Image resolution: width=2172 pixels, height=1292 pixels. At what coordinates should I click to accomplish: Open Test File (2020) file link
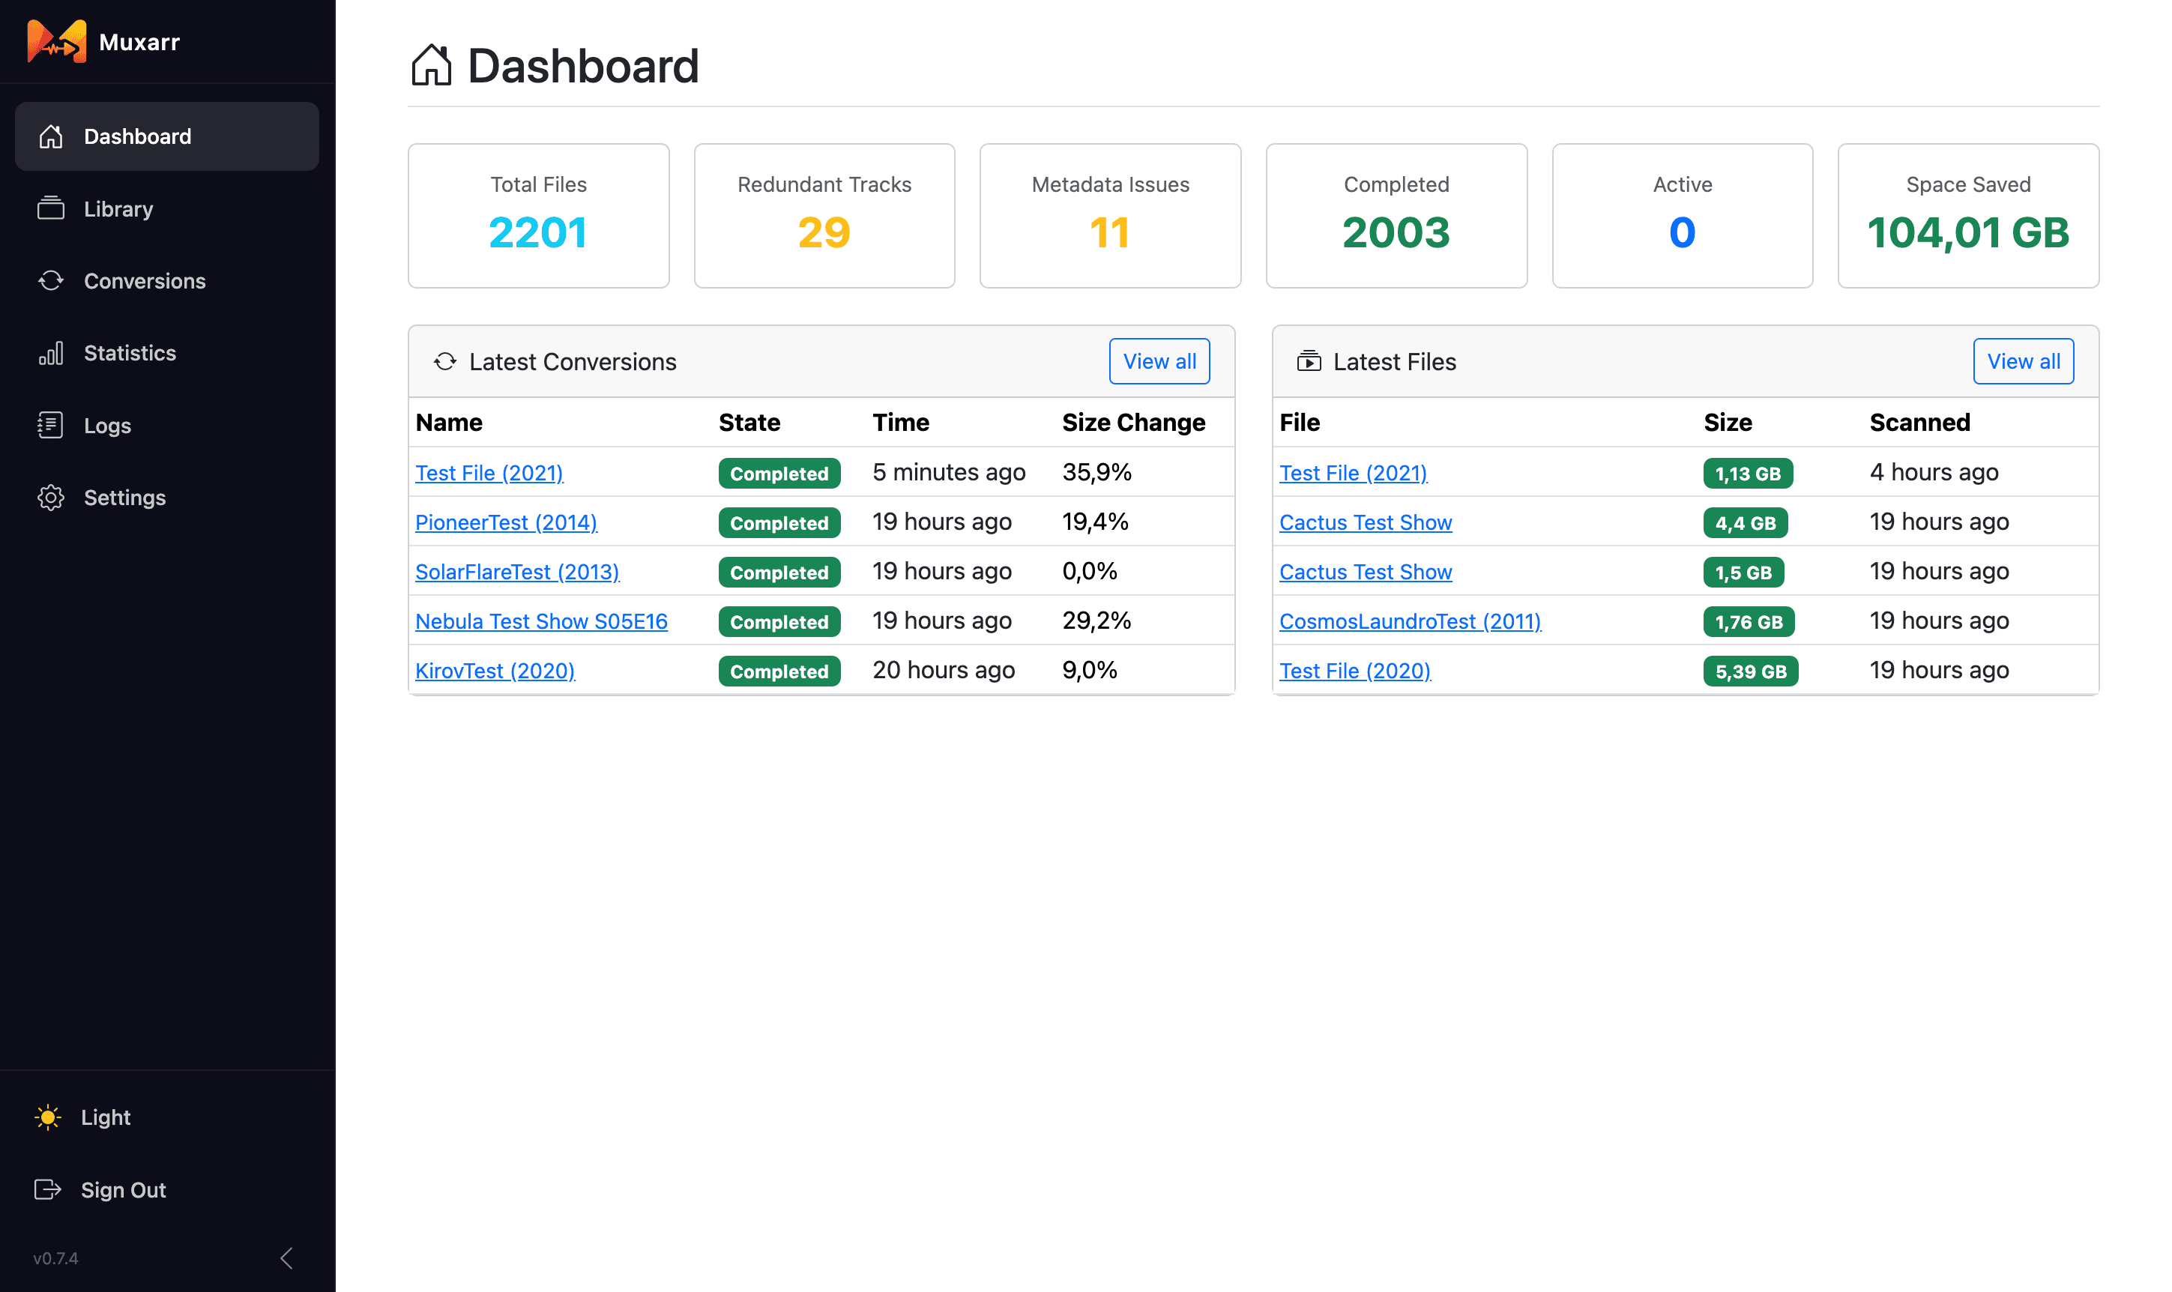[x=1354, y=671]
